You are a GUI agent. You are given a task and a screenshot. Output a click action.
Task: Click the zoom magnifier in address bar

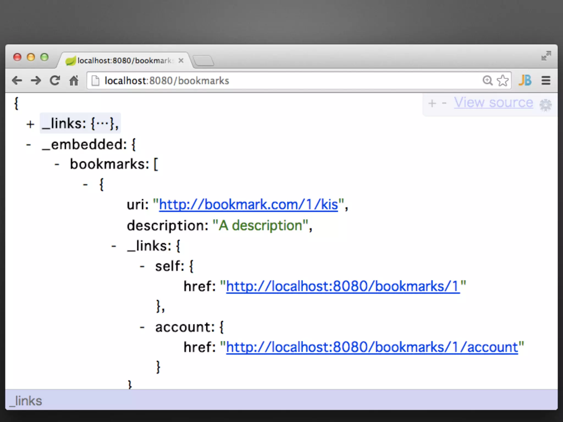[487, 80]
